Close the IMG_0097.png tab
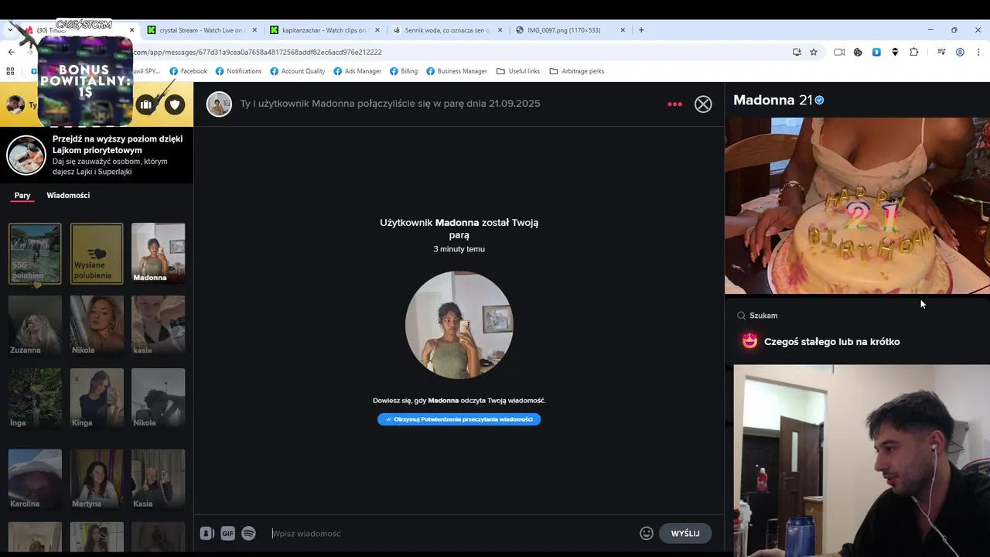This screenshot has width=990, height=557. pos(623,30)
